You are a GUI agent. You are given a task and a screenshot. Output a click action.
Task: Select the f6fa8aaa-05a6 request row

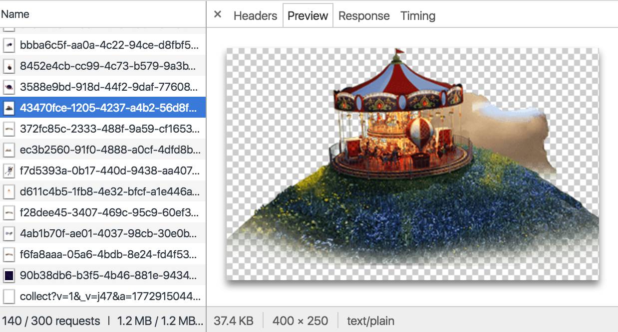[109, 254]
